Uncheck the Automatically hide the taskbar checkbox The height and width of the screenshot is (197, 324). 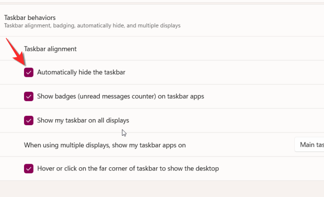(x=29, y=72)
